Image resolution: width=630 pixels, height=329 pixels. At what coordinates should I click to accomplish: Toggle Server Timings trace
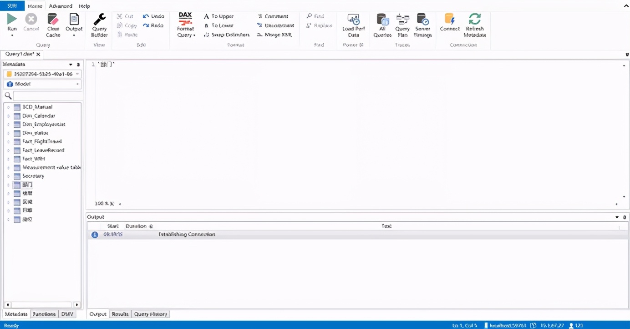coord(423,25)
